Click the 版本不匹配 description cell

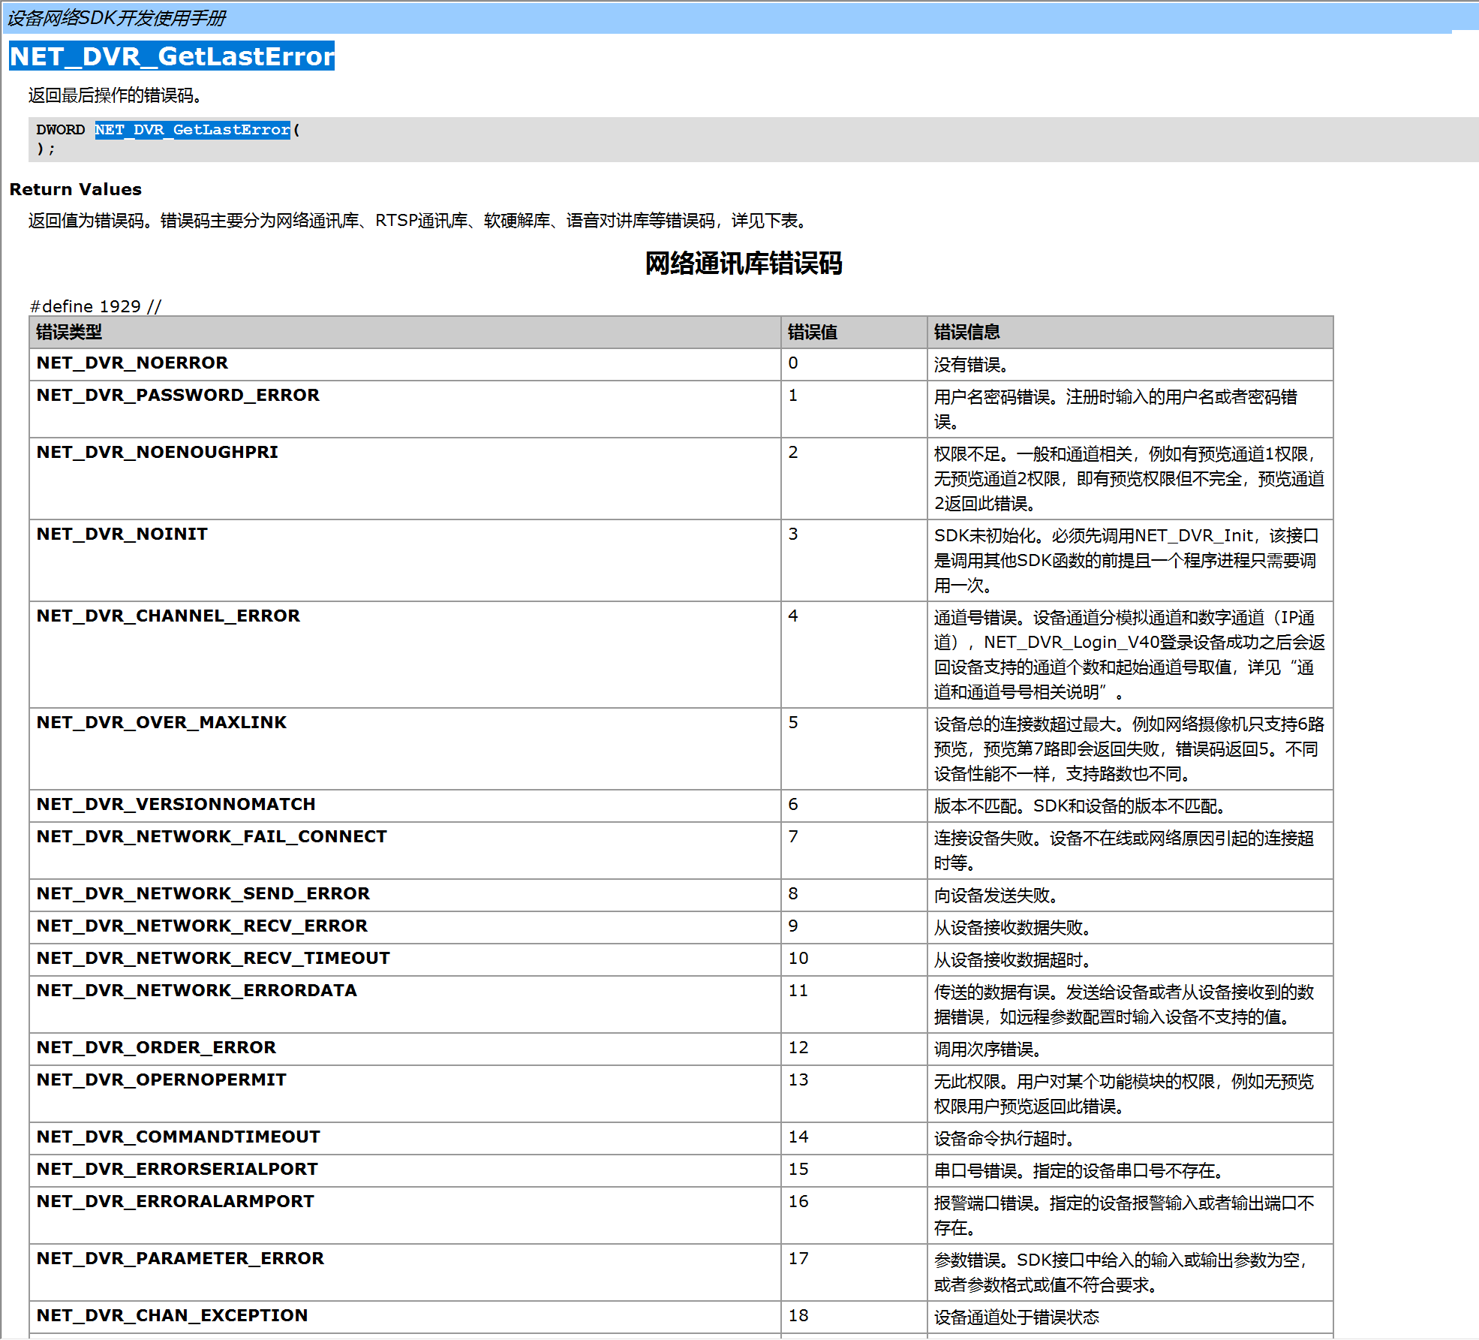[1130, 806]
